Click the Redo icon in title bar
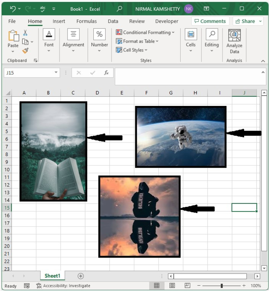269x291 pixels. [28, 9]
